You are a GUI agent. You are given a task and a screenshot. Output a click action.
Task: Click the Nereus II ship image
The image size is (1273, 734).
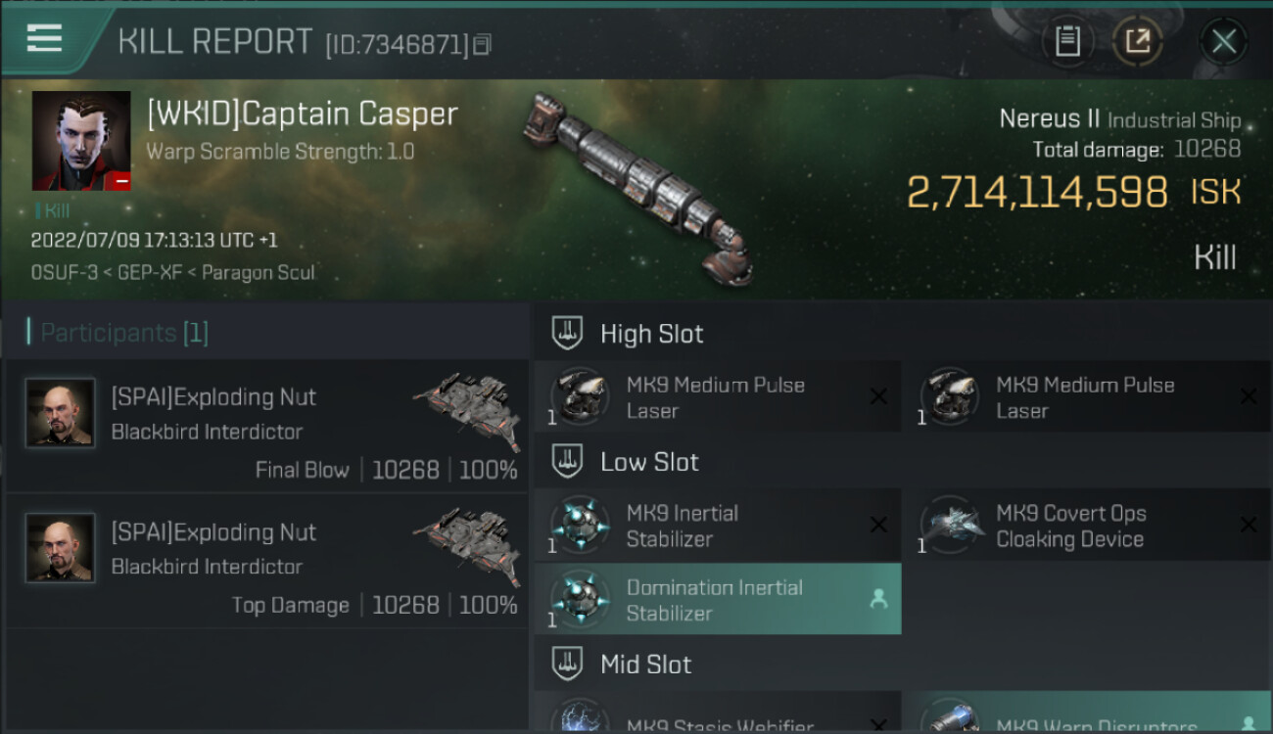[x=636, y=186]
